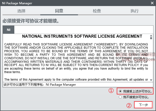Viewport: 156px width, 111px height.
Task: Click the 该许可协议适用于下列程序包 line
Action: 40,85
